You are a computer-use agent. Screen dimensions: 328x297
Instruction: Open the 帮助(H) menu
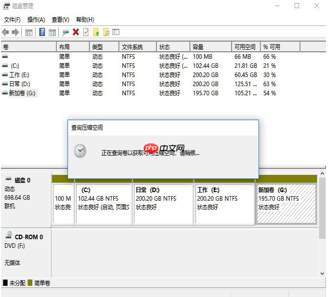pos(85,20)
